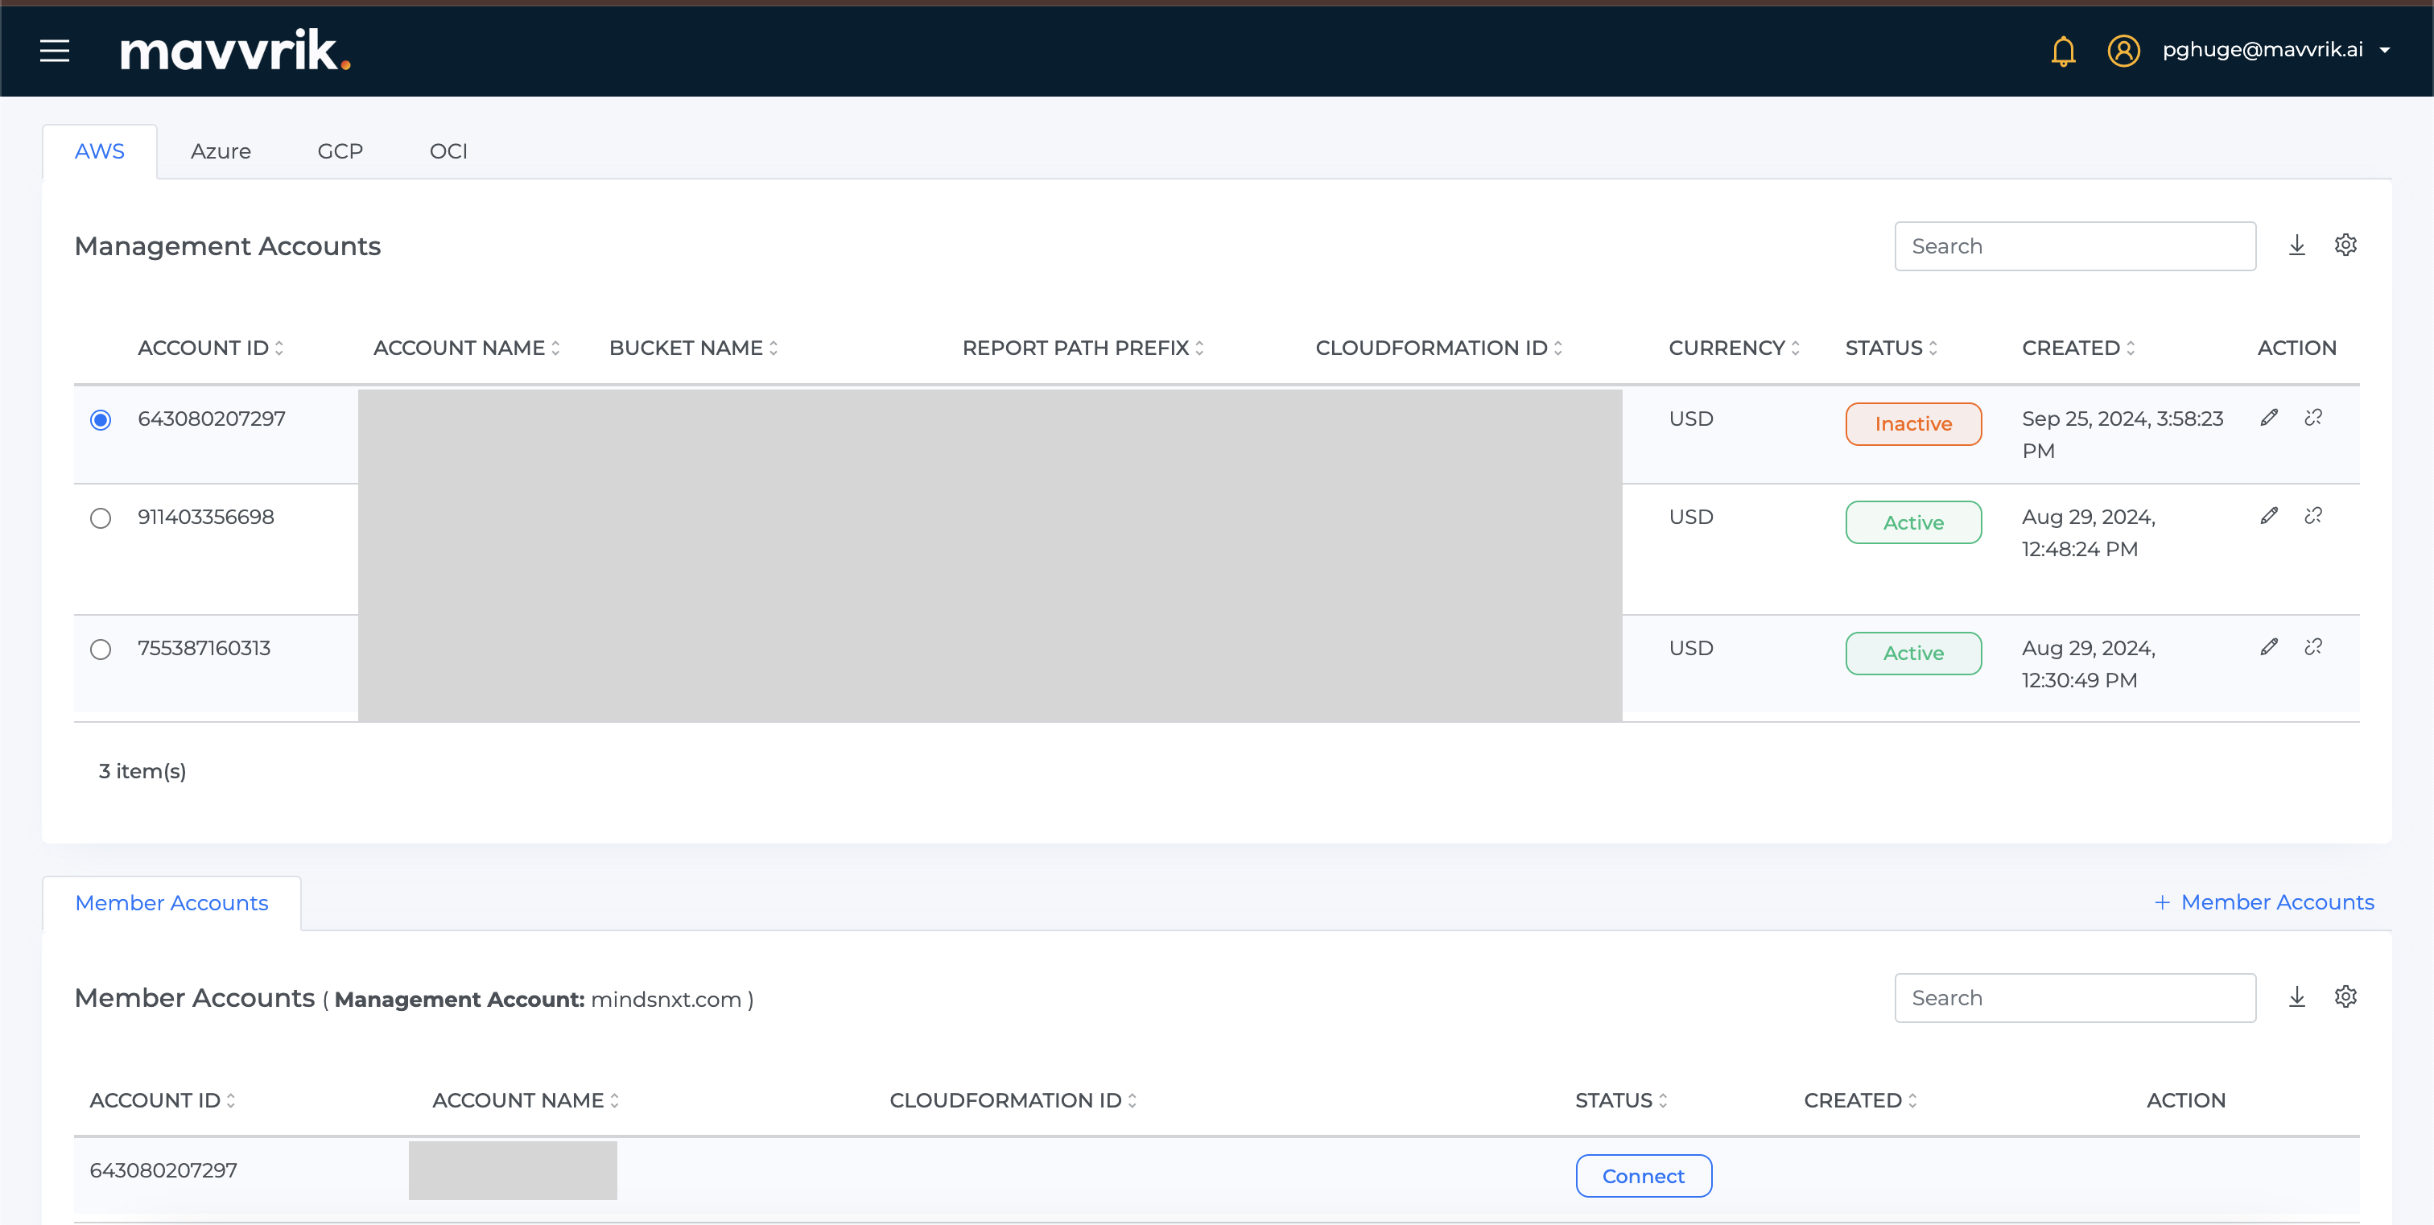
Task: Select radio button for account 755387160313
Action: 100,649
